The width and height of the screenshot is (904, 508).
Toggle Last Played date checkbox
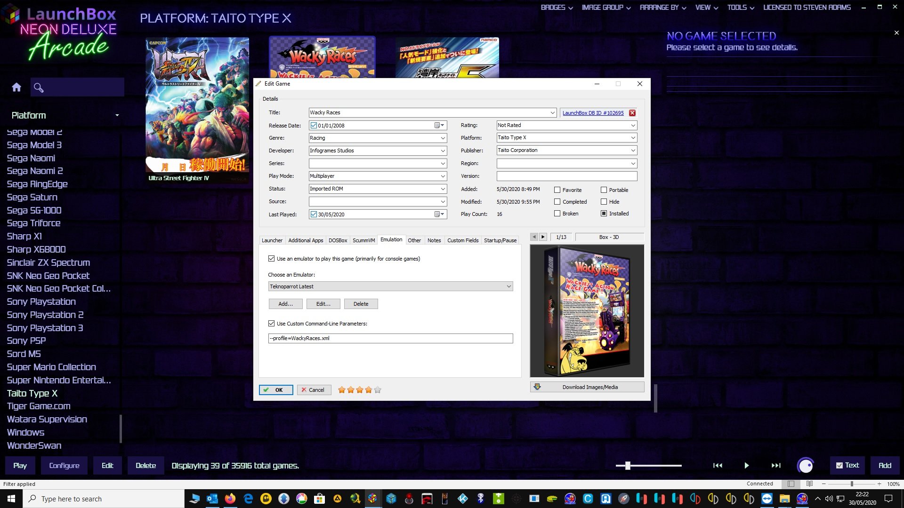pyautogui.click(x=314, y=214)
